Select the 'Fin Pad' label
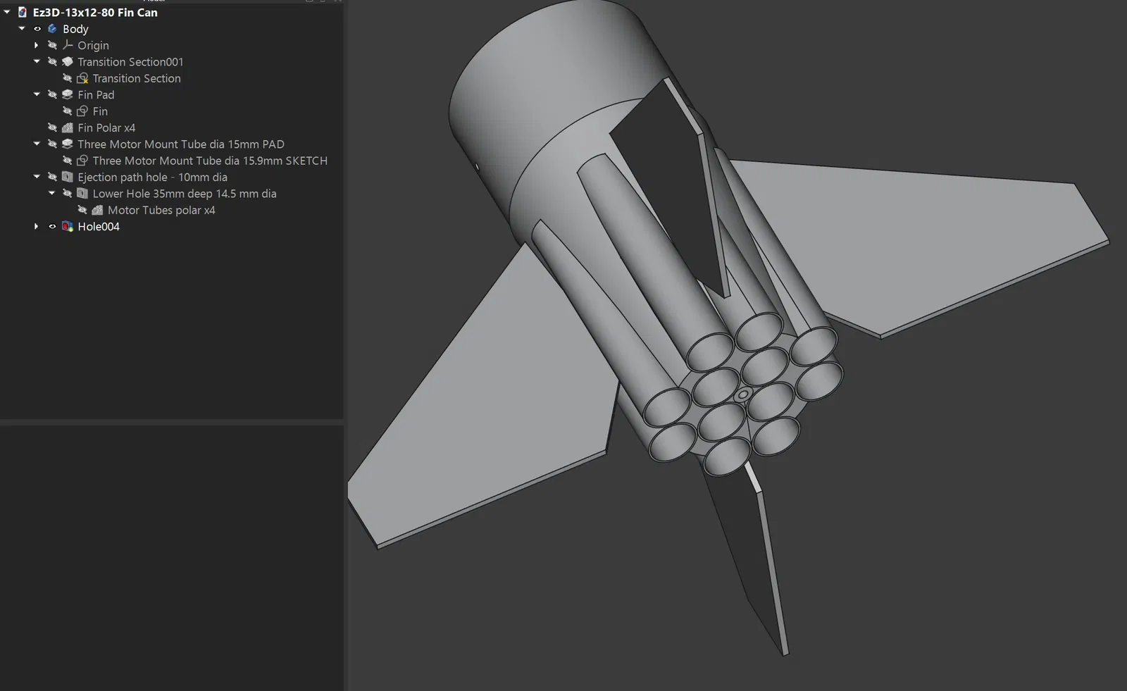 [96, 94]
